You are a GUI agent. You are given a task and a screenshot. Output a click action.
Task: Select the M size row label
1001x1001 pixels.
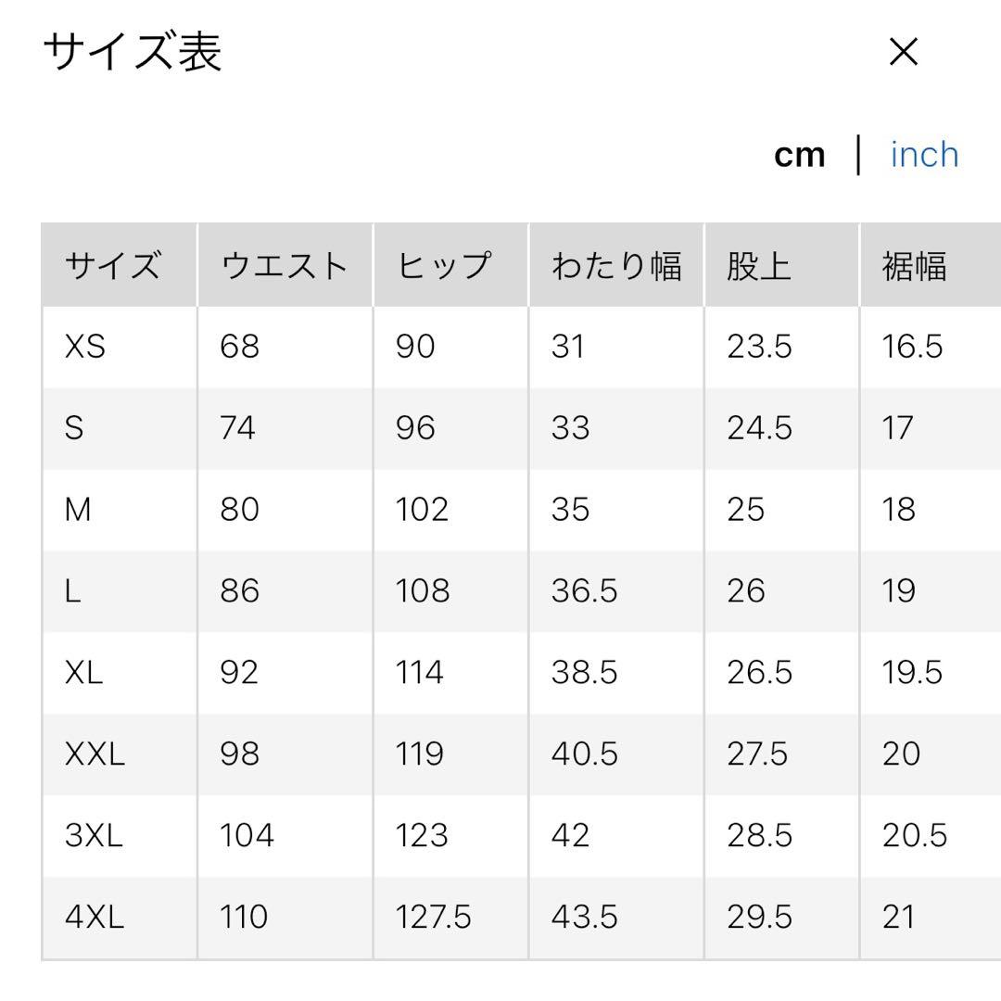click(x=78, y=510)
